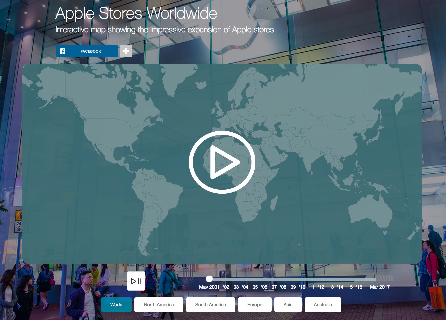446x320 pixels.
Task: Show the Europe map view
Action: (255, 305)
